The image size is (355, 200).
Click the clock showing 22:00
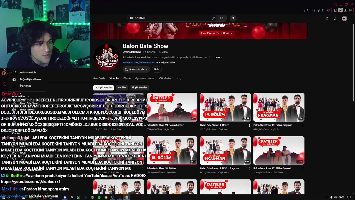point(341,197)
